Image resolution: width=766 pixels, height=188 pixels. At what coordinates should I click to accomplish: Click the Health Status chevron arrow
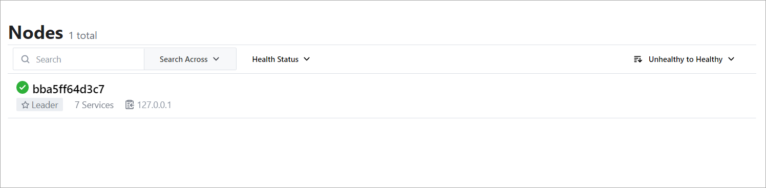(307, 59)
